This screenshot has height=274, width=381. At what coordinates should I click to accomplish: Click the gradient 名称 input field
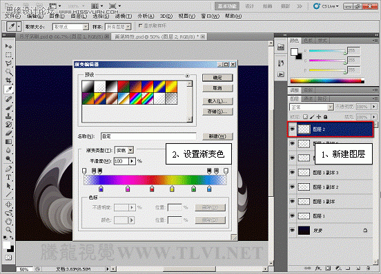pos(148,136)
